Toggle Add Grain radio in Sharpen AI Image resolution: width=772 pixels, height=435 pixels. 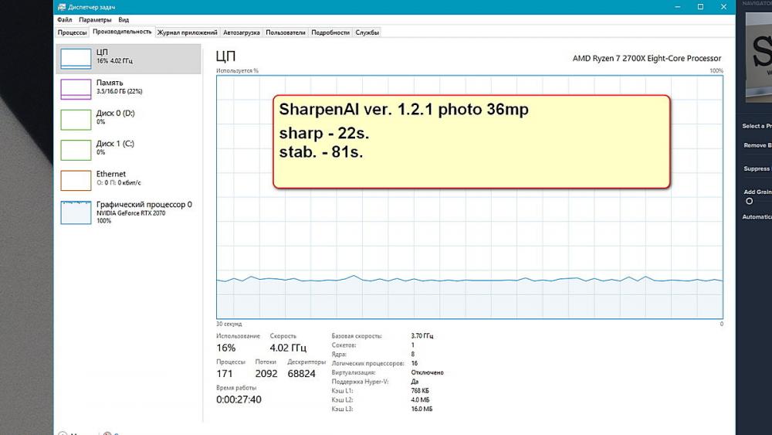tap(750, 201)
